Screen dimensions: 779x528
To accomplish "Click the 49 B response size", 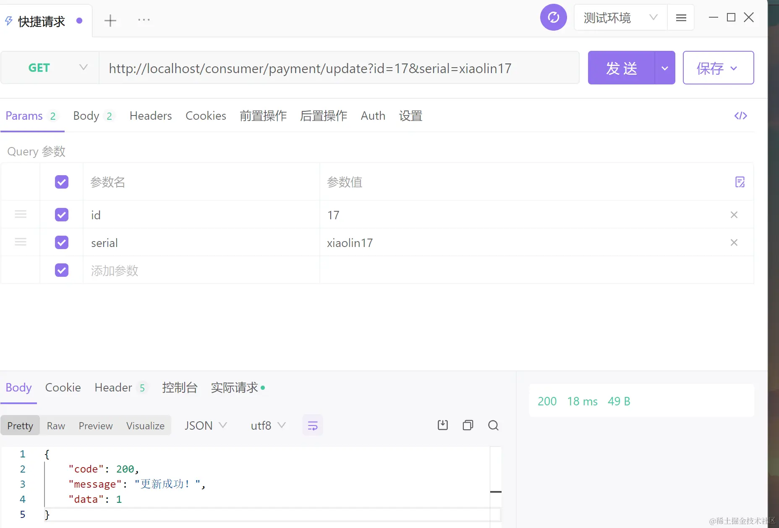I will (619, 401).
